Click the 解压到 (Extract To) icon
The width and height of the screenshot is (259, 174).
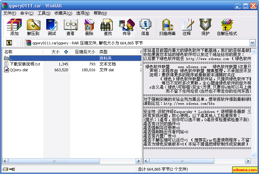33,27
